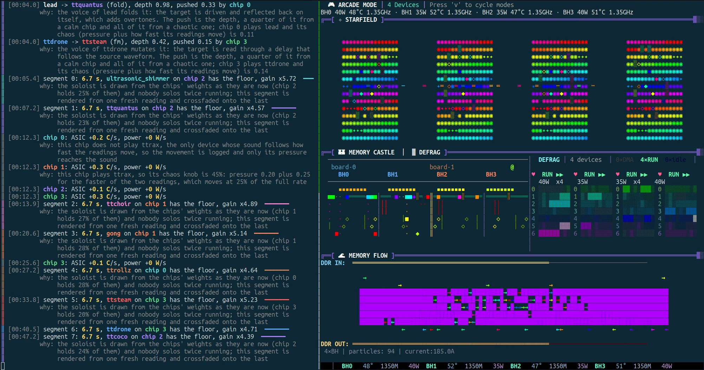Click 'gong' in the segment 3 line
This screenshot has width=704, height=370.
[x=113, y=233]
